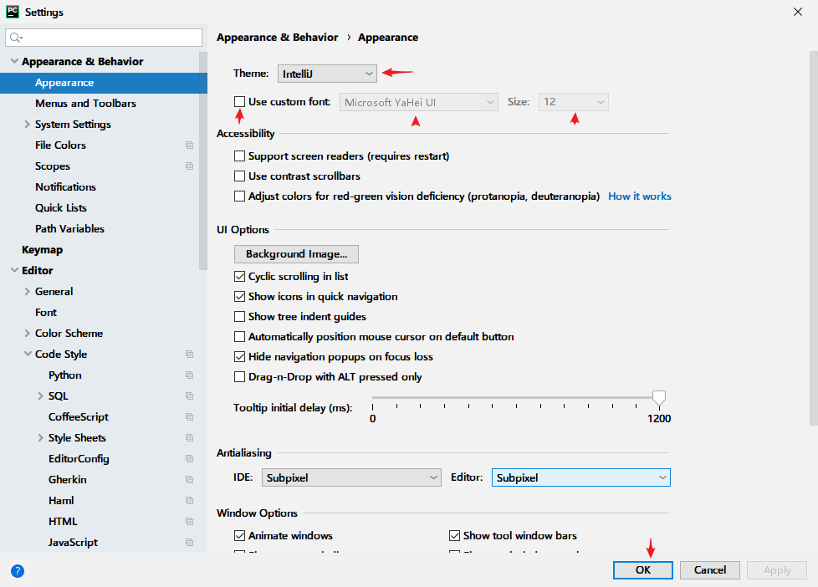Click project-level icon beside CoffeeScript

(189, 417)
